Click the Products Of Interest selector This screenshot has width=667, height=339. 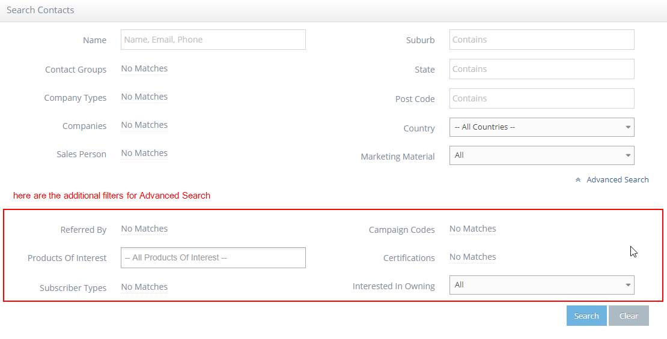point(213,257)
